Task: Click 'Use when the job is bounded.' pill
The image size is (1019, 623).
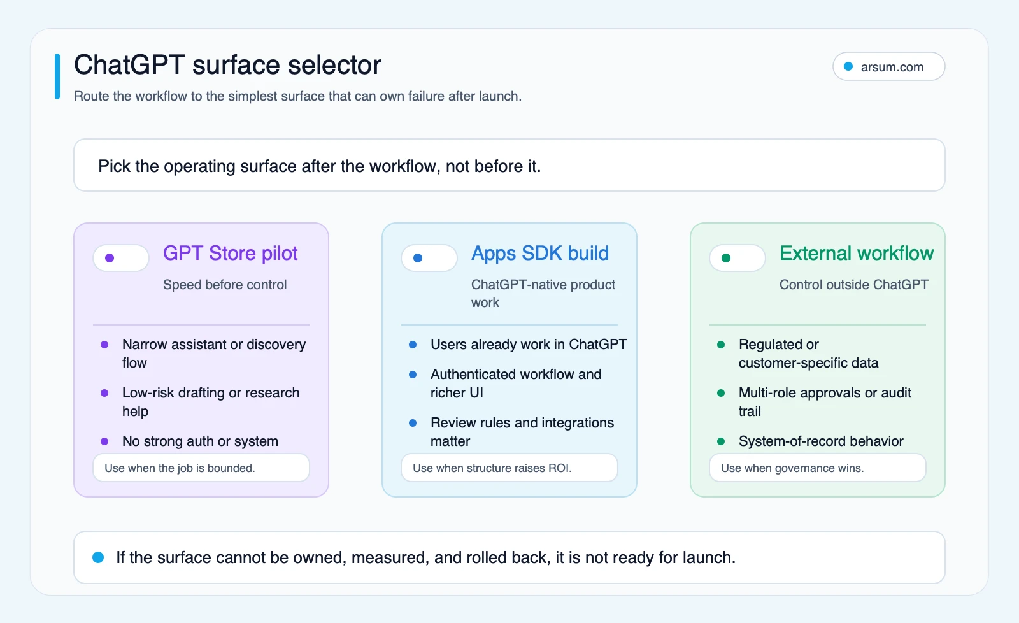Action: pyautogui.click(x=201, y=468)
